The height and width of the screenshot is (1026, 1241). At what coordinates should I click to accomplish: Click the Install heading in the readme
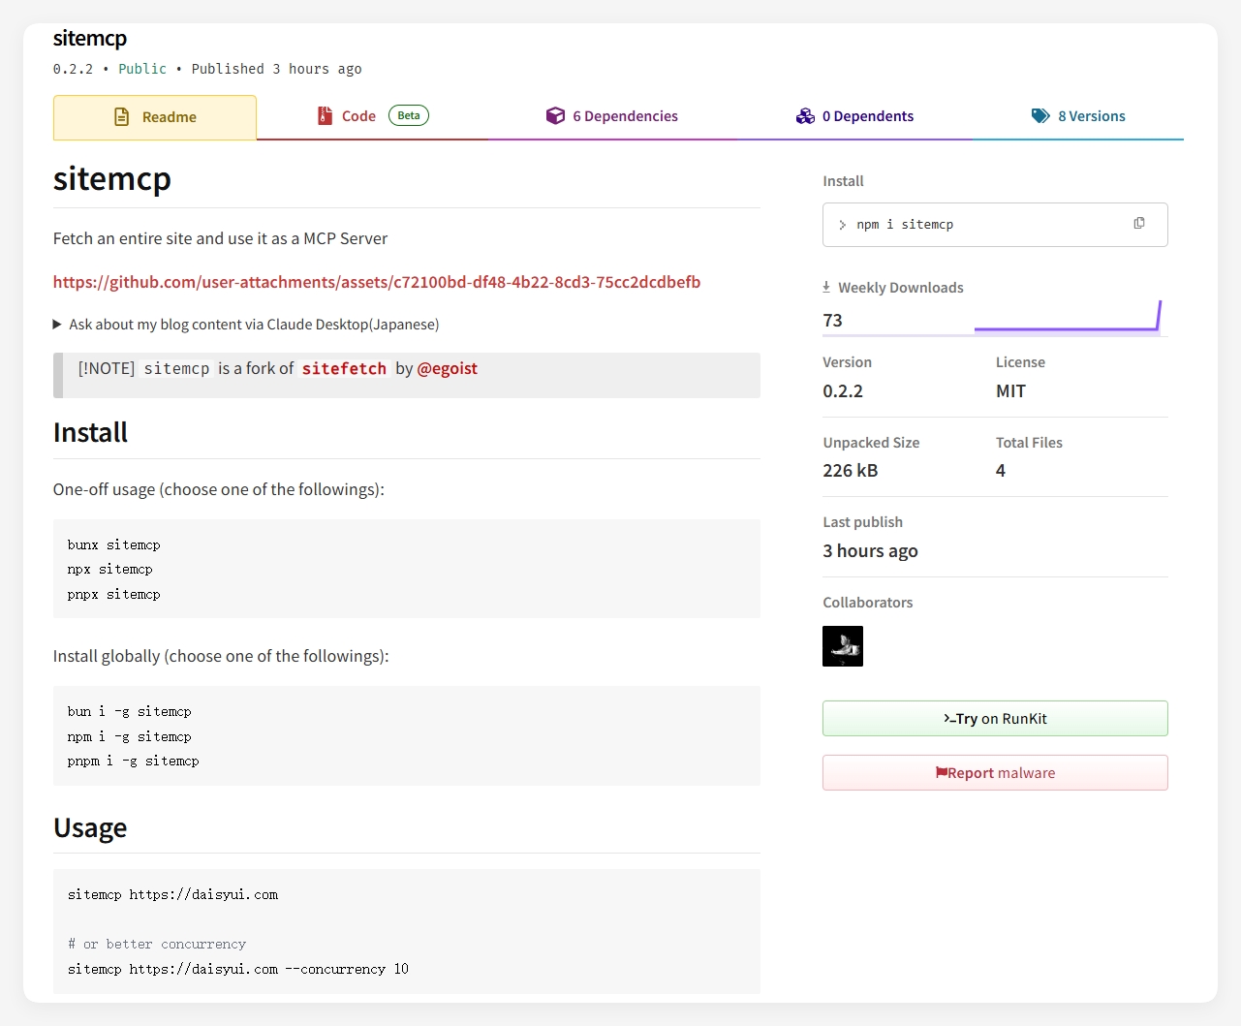coord(90,433)
